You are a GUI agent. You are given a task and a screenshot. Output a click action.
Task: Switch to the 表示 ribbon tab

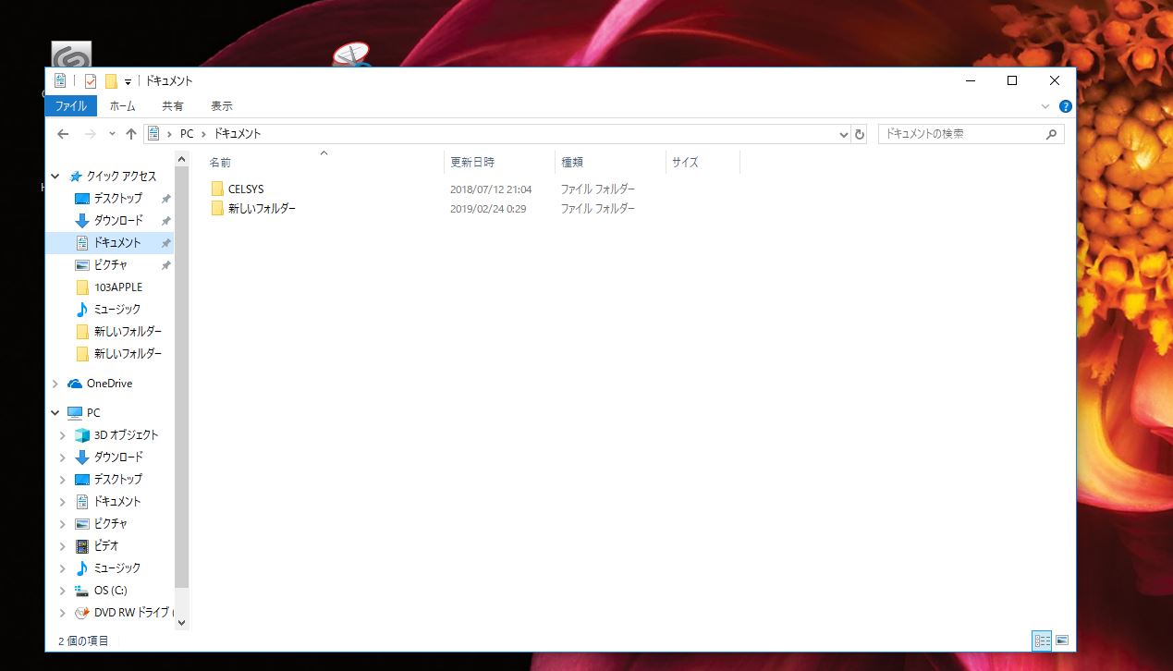click(222, 106)
